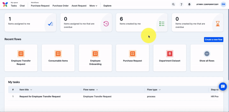Screen dimensions: 229x112
Task: Click the Show all flows label
Action: [x=207, y=61]
